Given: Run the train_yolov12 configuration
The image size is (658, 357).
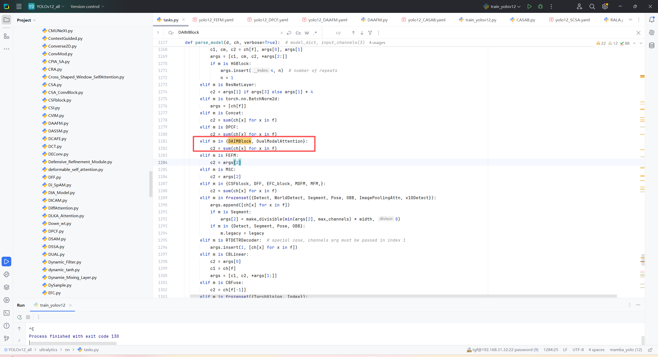Looking at the screenshot, I should (x=529, y=6).
